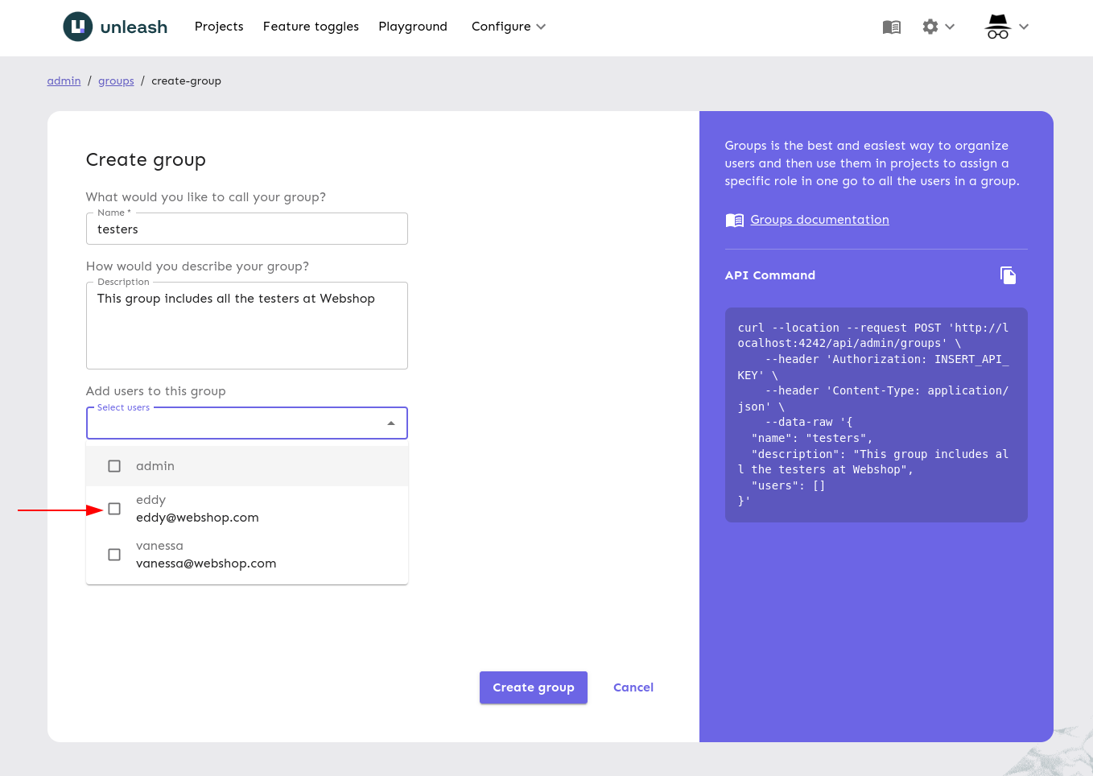The image size is (1093, 776).
Task: Open the documentation book icon in header
Action: [891, 27]
